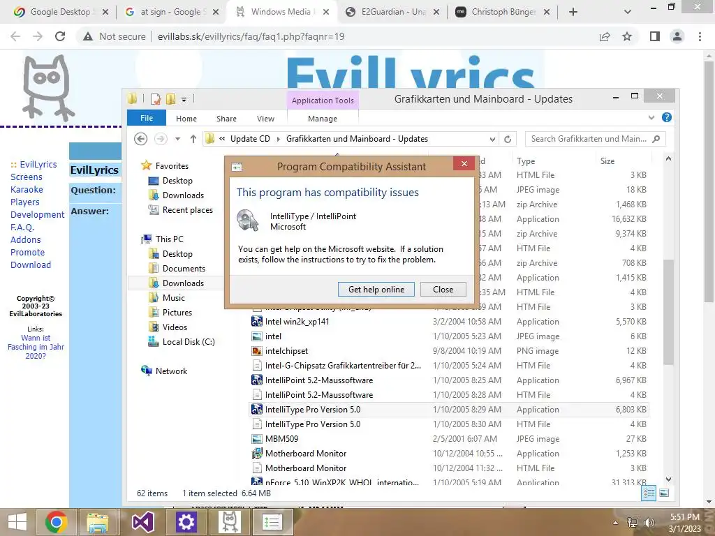The width and height of the screenshot is (715, 536).
Task: Open Visual Studio from taskbar
Action: tap(142, 522)
